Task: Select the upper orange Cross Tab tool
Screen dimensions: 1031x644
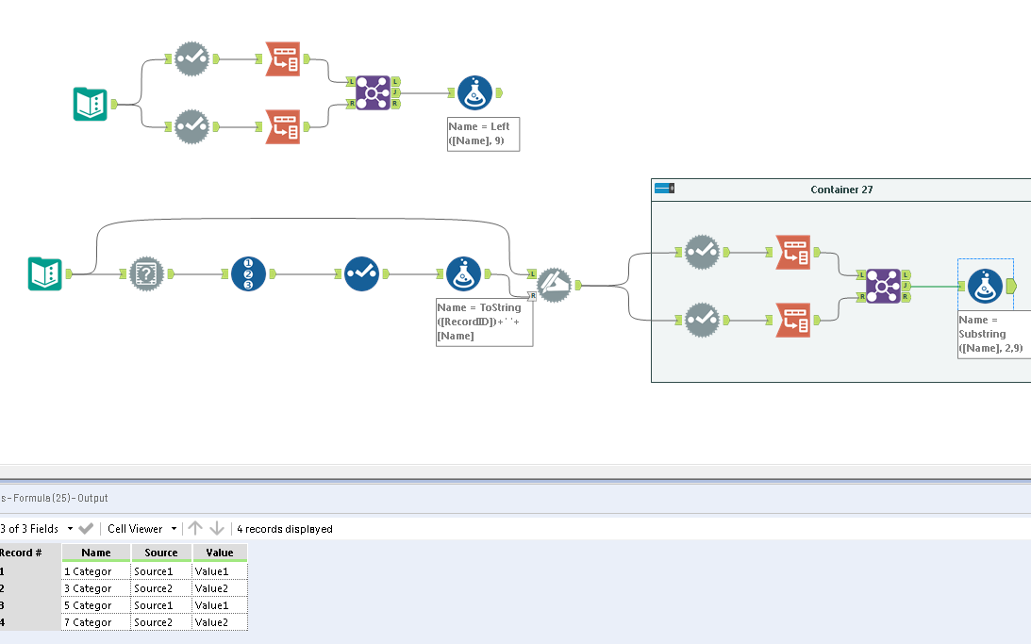Action: [x=283, y=58]
